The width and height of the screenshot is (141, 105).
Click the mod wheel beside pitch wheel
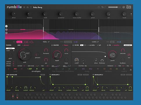click(17, 96)
